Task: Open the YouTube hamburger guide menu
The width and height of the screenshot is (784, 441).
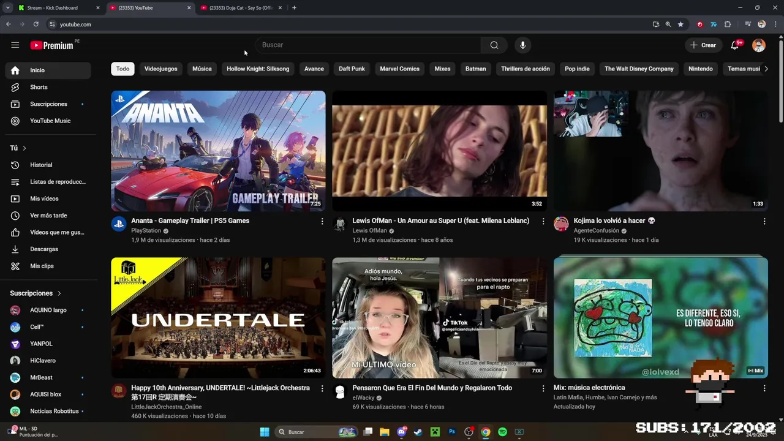Action: click(x=15, y=45)
